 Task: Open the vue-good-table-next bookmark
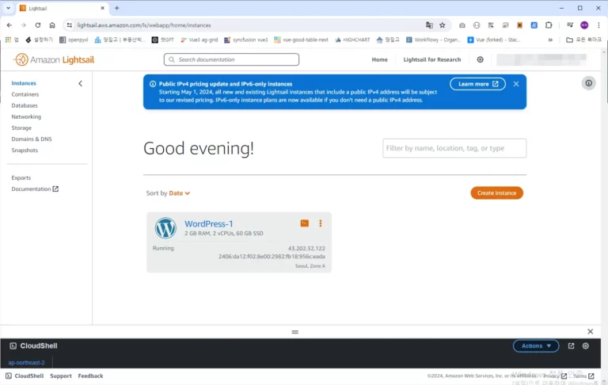(302, 40)
